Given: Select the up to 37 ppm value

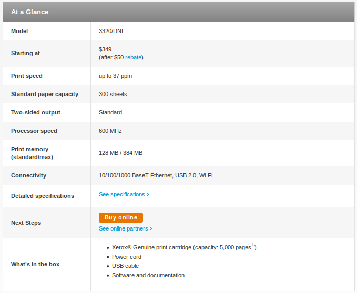Looking at the screenshot, I should click(115, 76).
